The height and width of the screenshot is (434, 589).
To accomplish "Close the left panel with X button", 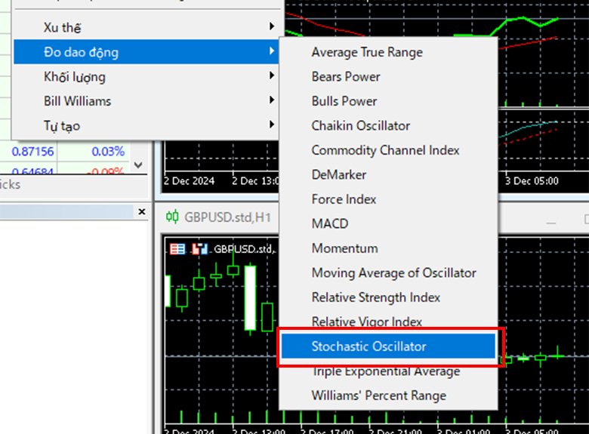I will pos(142,212).
